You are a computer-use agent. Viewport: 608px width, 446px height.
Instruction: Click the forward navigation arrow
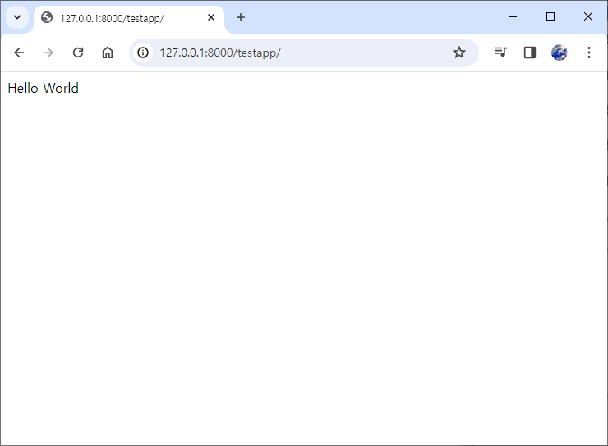48,53
